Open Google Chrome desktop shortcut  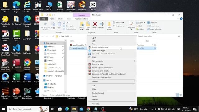[27, 64]
